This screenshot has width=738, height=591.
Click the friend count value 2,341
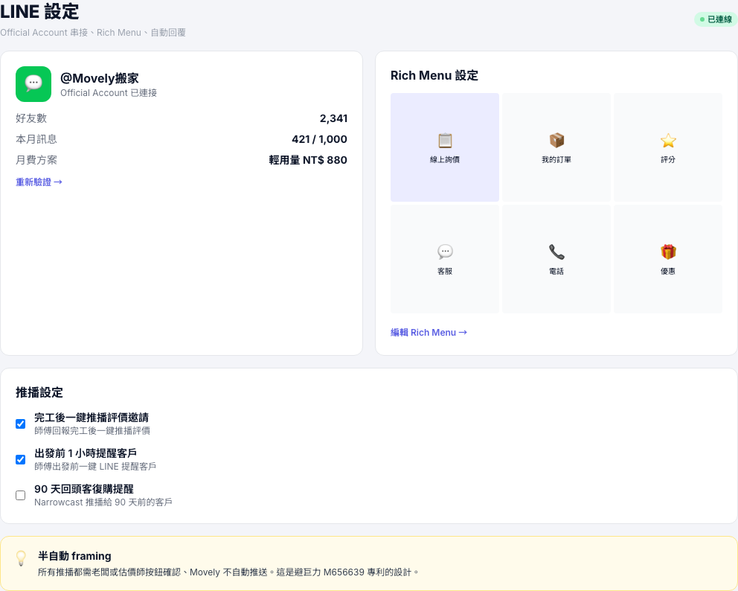334,118
